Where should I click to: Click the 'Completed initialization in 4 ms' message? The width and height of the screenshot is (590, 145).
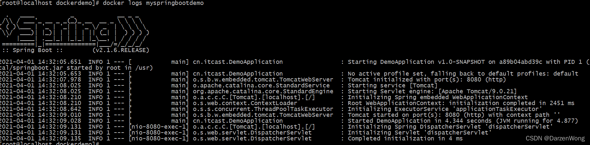405,138
